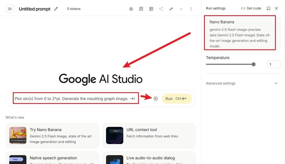This screenshot has height=164, width=285.
Task: Click the URL context tool thumbnail
Action: pyautogui.click(x=115, y=135)
